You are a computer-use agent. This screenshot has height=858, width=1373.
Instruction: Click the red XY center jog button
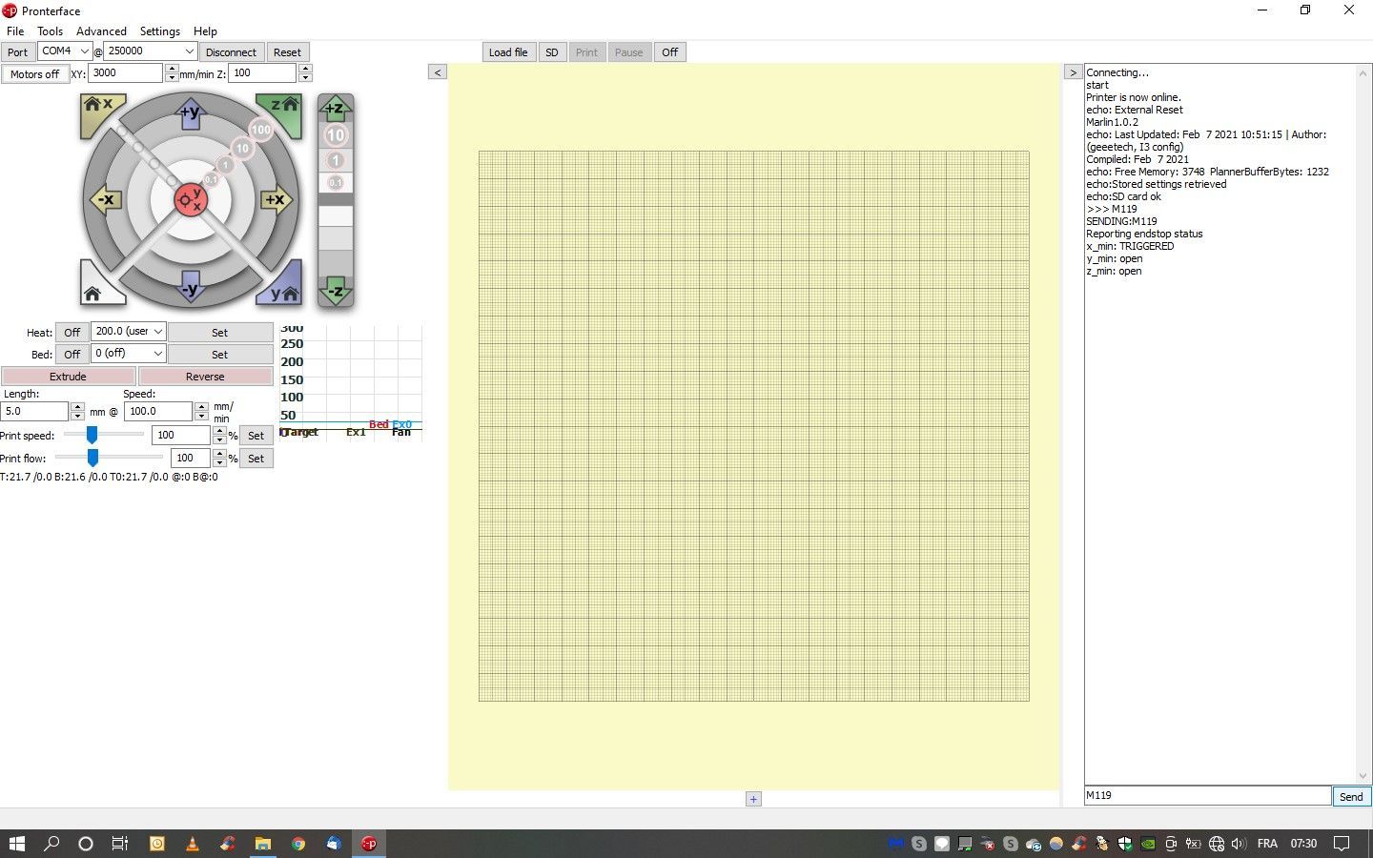tap(191, 200)
